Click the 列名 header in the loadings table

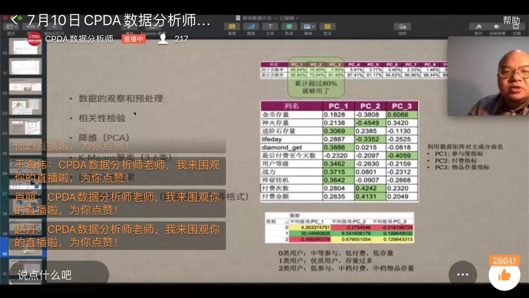click(291, 106)
